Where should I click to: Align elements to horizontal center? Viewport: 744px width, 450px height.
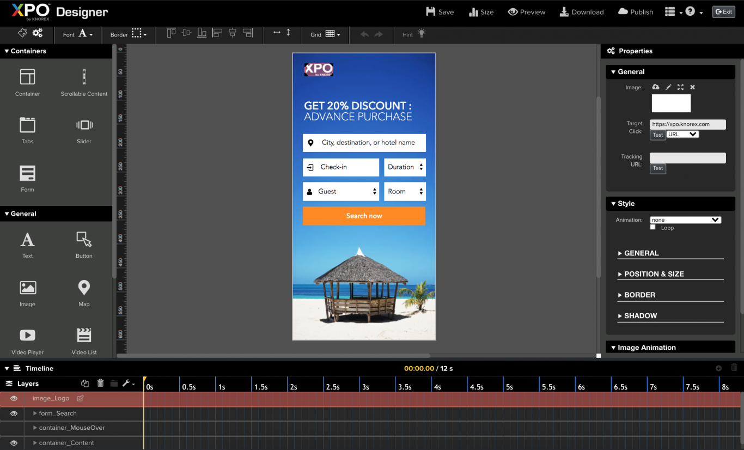coord(233,33)
